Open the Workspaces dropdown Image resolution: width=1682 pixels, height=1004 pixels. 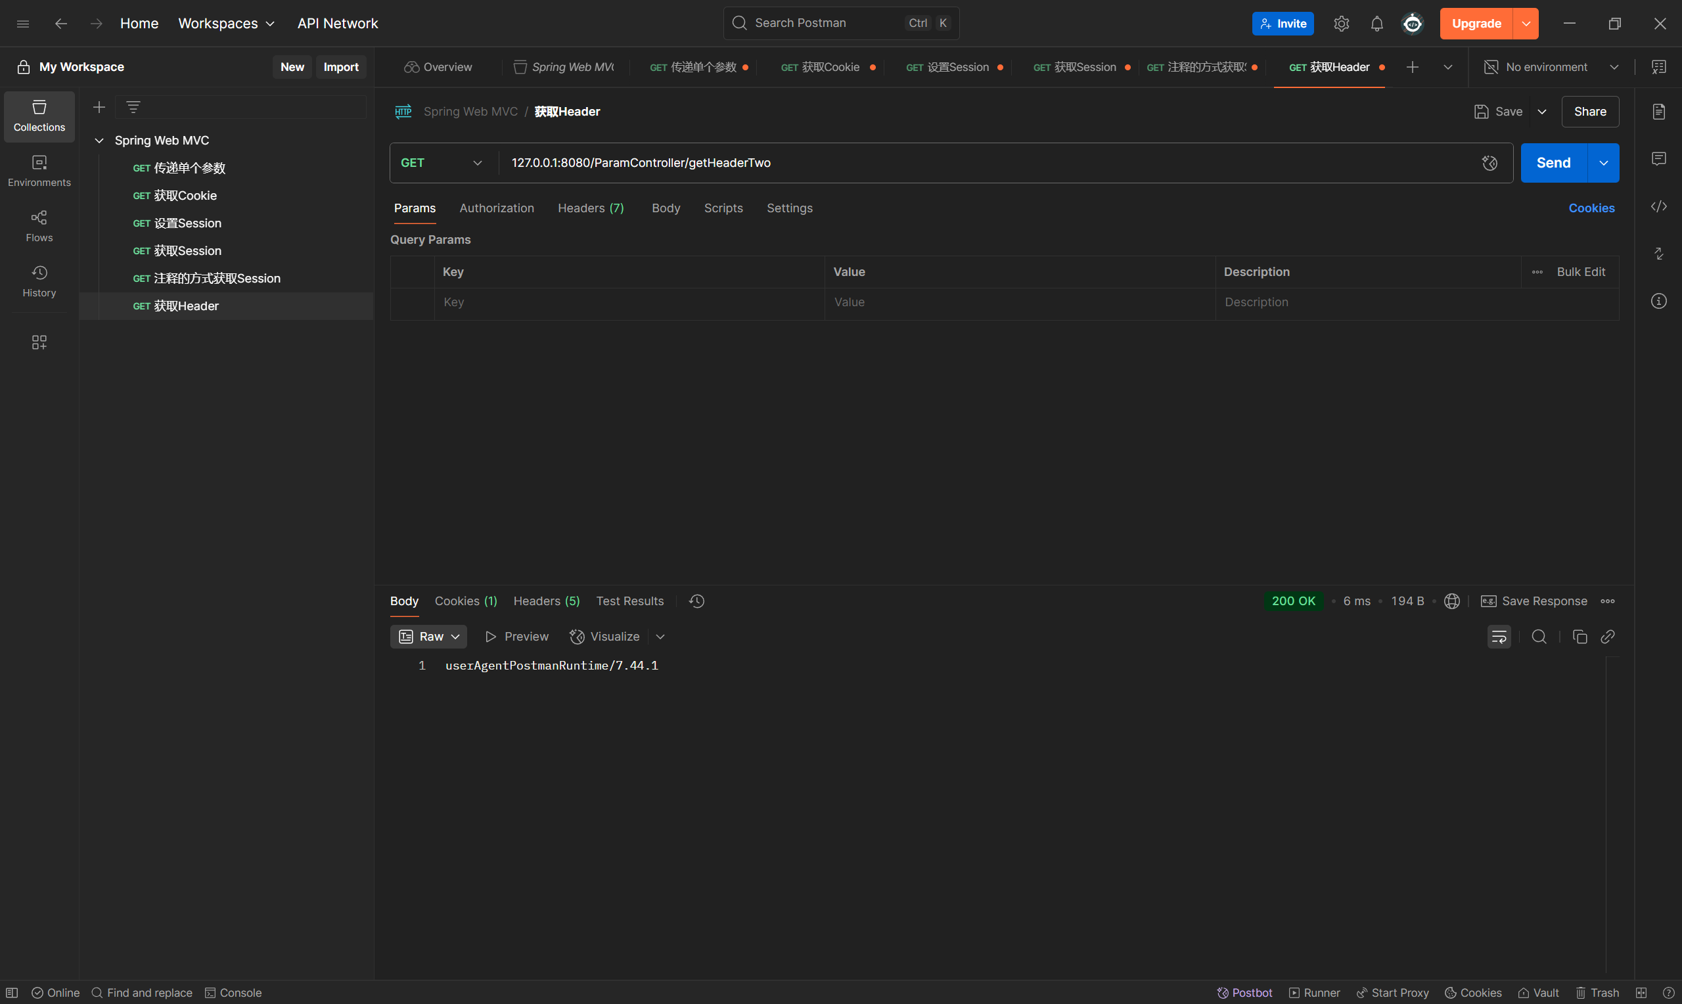226,24
